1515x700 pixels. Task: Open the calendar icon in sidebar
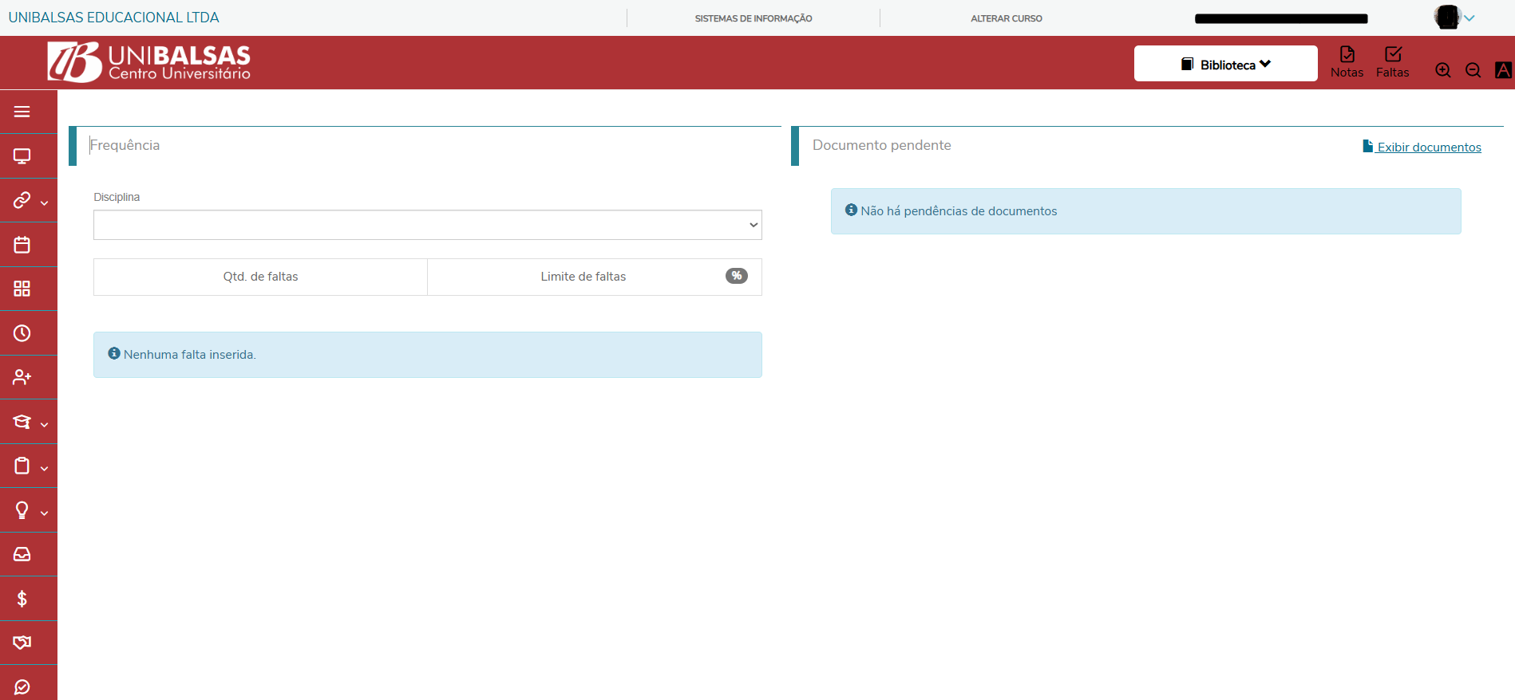tap(22, 245)
